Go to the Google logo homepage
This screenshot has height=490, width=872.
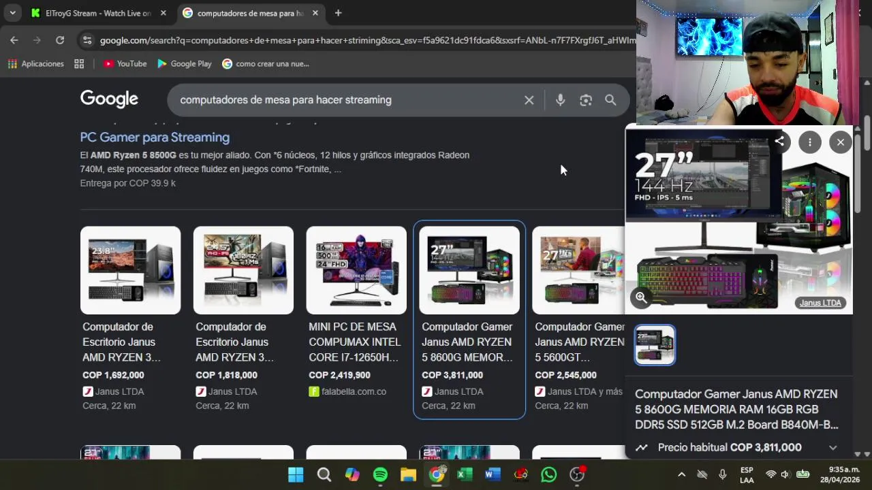(109, 99)
